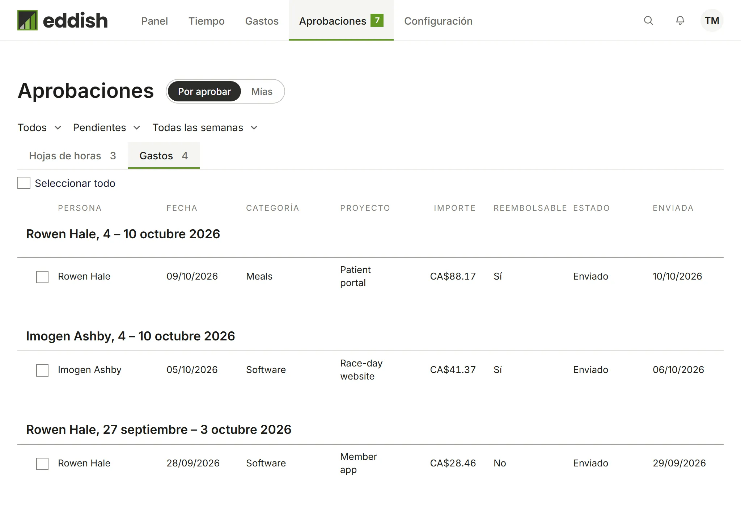The image size is (741, 507).
Task: Open group Imogen Ashby, 4 – 10 octubre 2026
Action: pos(131,336)
